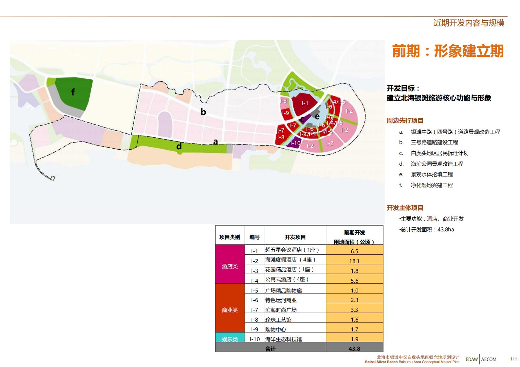Click the area value '3.3' cell

pyautogui.click(x=355, y=309)
